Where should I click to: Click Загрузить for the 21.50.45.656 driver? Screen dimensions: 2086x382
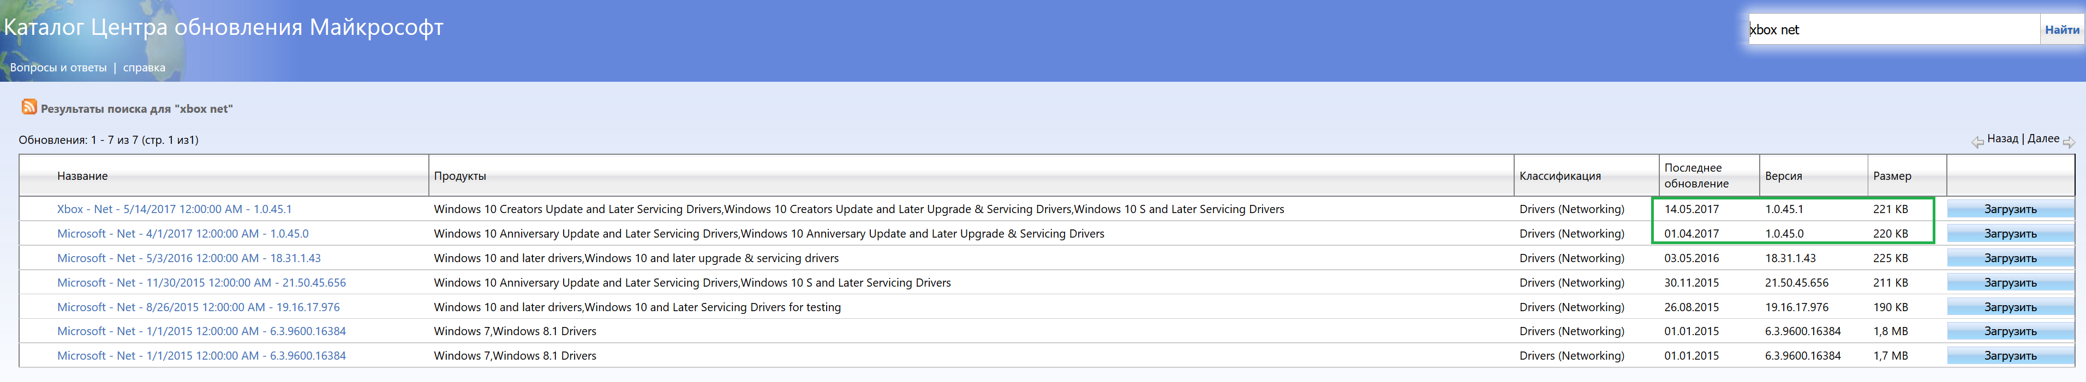click(x=2010, y=282)
